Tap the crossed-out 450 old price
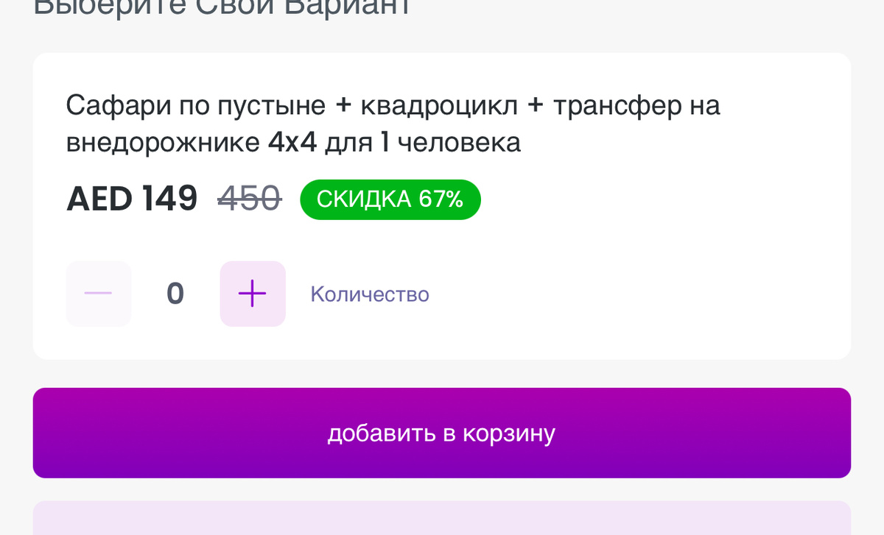884x535 pixels. point(250,198)
